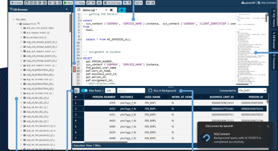Click the Undo arrow icon
278x151 pixels.
click(x=93, y=3)
